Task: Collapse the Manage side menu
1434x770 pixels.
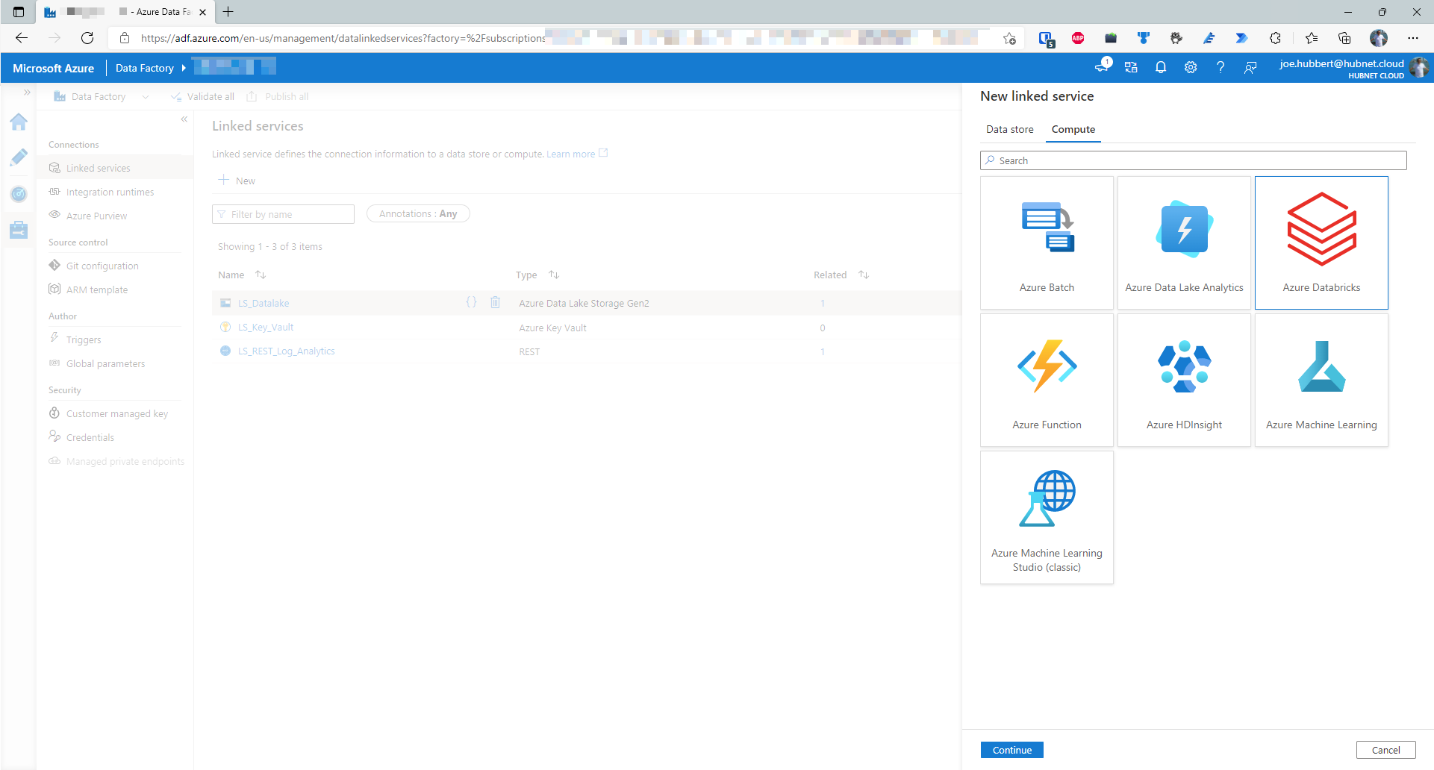Action: 184,119
